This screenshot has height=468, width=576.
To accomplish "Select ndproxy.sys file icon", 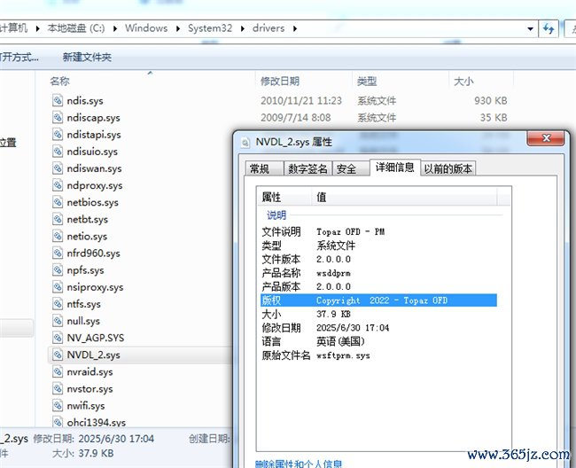I will point(58,184).
